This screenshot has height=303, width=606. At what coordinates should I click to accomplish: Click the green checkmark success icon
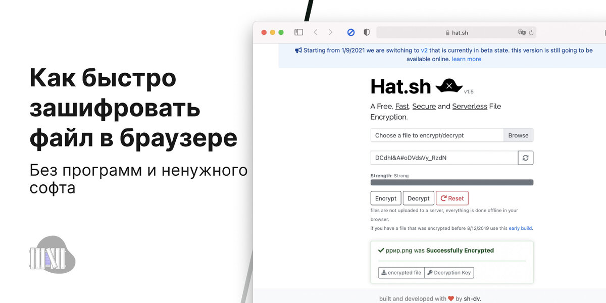pyautogui.click(x=381, y=250)
